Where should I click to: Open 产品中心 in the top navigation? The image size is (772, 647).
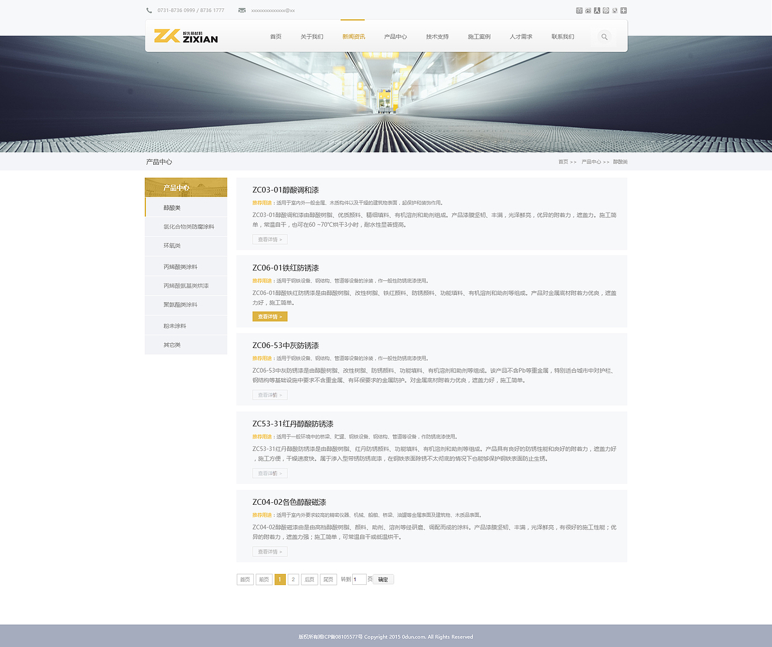396,37
